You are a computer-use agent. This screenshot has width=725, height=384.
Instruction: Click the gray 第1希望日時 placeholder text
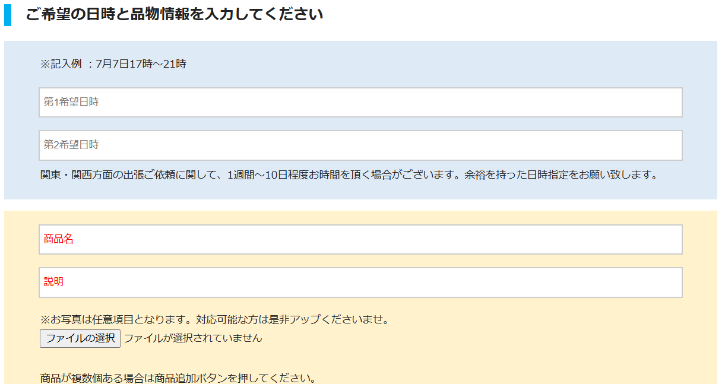(x=71, y=103)
